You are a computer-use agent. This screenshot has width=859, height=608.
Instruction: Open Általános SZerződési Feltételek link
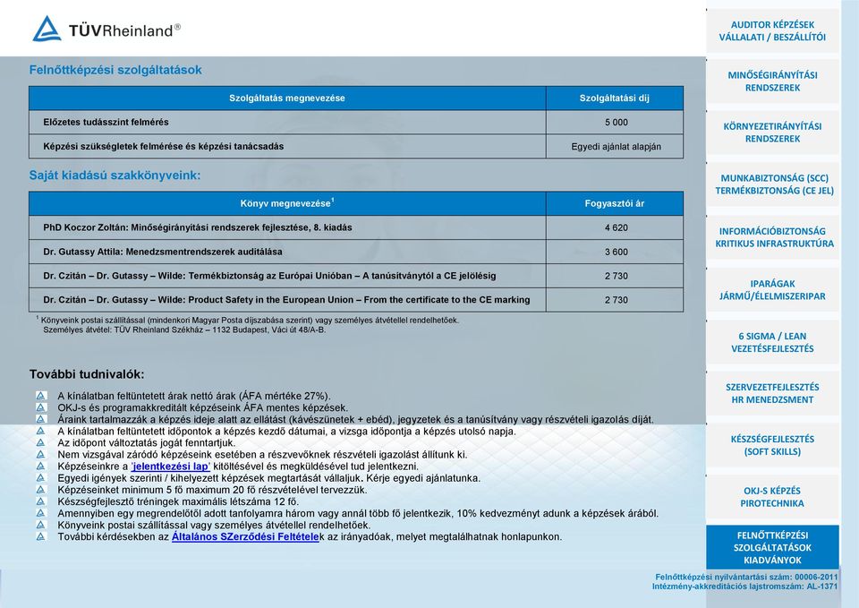coord(245,536)
